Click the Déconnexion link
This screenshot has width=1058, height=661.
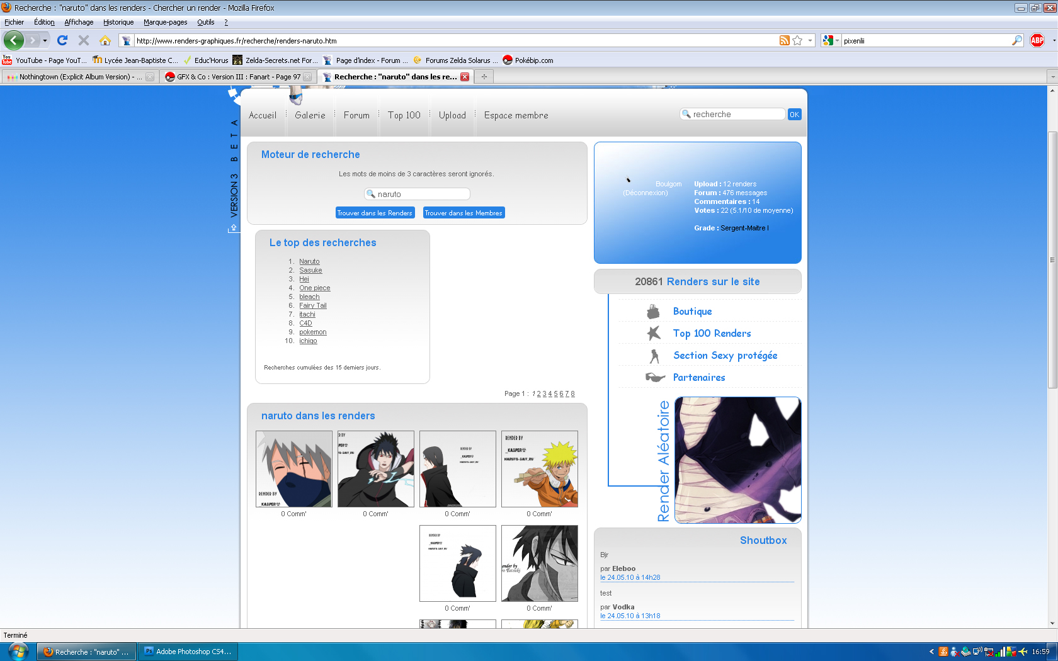click(x=646, y=193)
